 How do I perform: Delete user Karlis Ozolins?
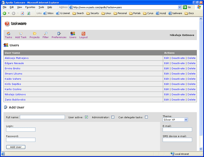[x=191, y=89]
